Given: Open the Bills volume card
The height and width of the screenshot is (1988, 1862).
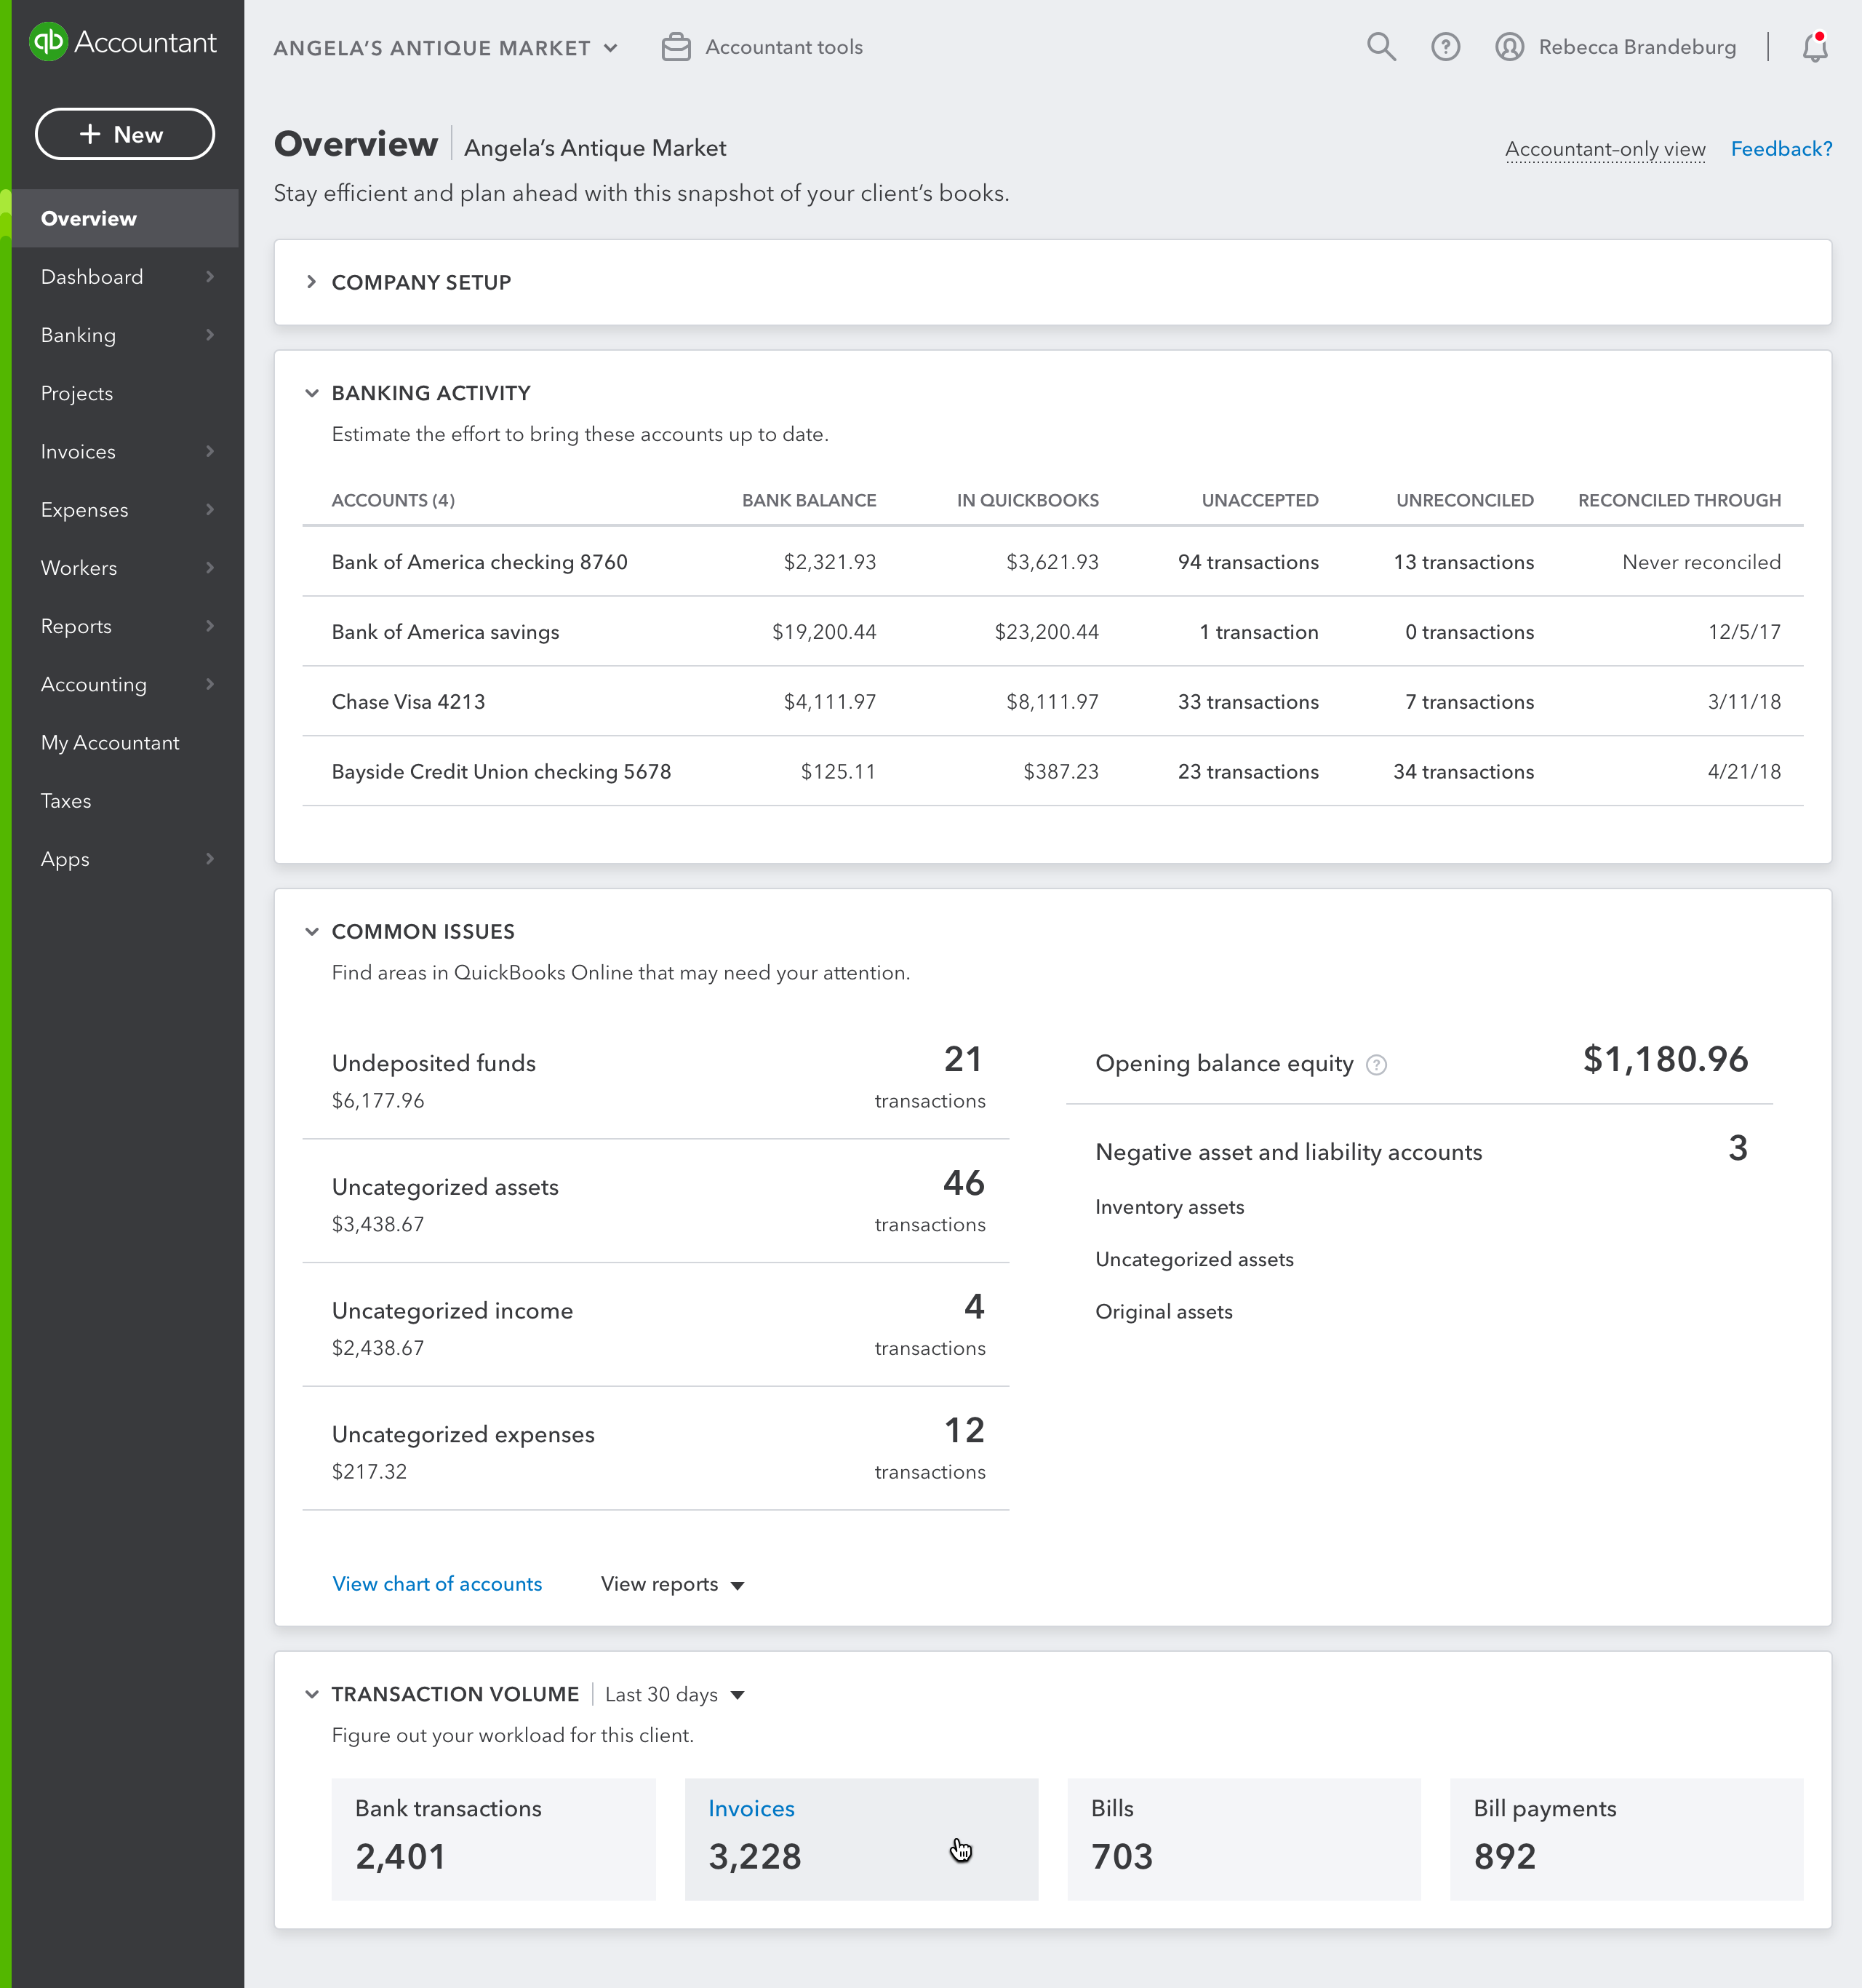Looking at the screenshot, I should point(1243,1838).
